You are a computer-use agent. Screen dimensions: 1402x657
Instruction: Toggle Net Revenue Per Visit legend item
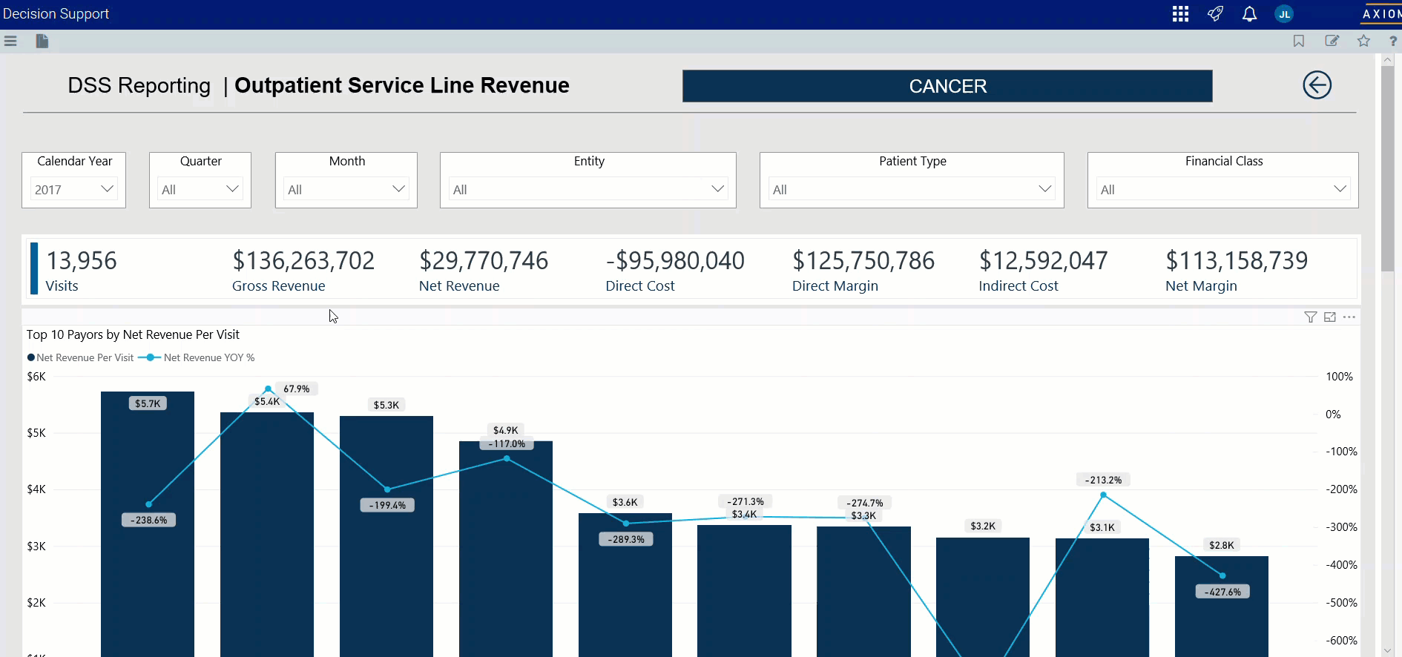pyautogui.click(x=80, y=357)
